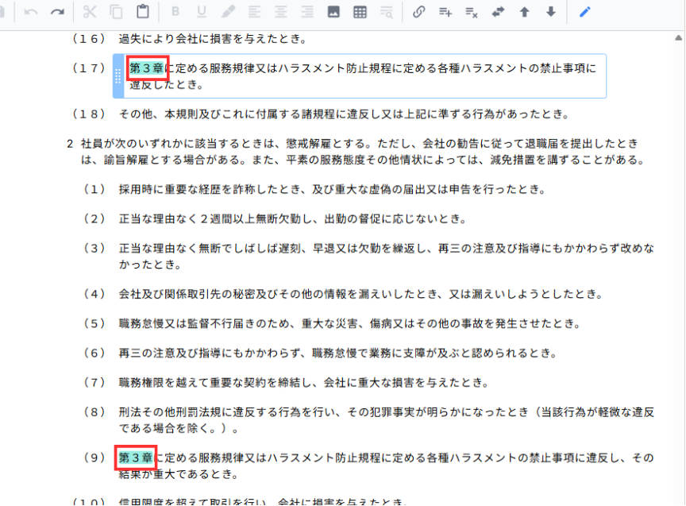The image size is (686, 506).
Task: Click the blue pencil edit icon
Action: click(x=585, y=13)
